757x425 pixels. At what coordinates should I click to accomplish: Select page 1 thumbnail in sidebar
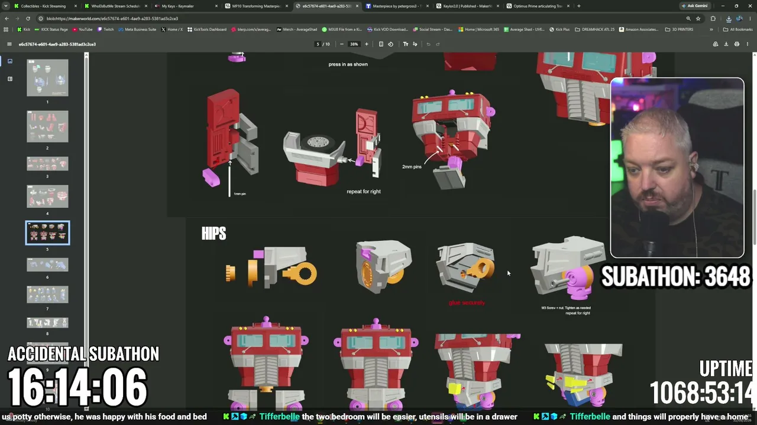[47, 77]
